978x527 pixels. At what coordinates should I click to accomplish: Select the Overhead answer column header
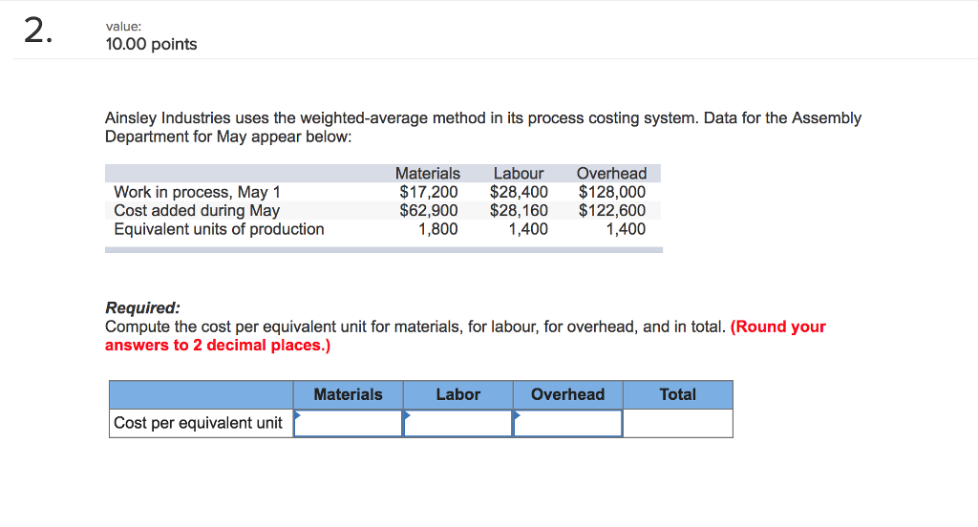click(567, 395)
